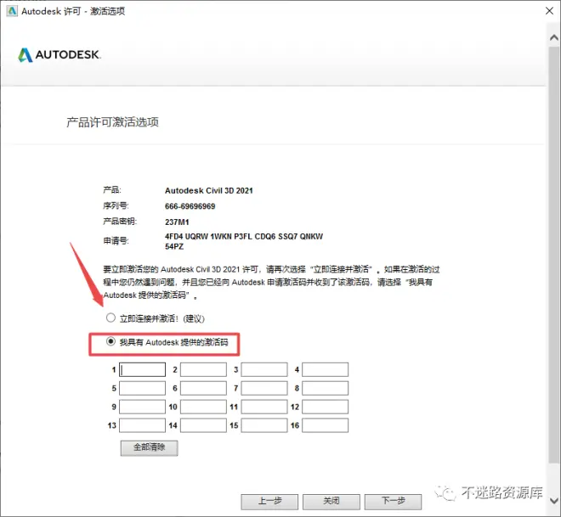Screen dimensions: 561x517
Task: Click the request code ending 54PZ
Action: [x=174, y=246]
